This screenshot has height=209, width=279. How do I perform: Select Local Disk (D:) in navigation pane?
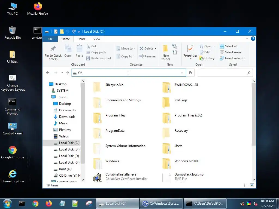pos(67,149)
